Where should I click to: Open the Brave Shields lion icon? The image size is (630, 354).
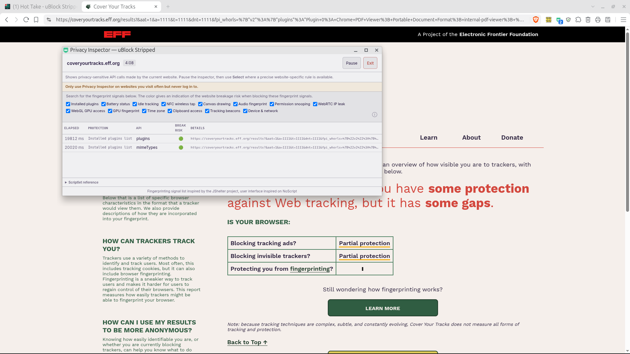[x=536, y=20]
